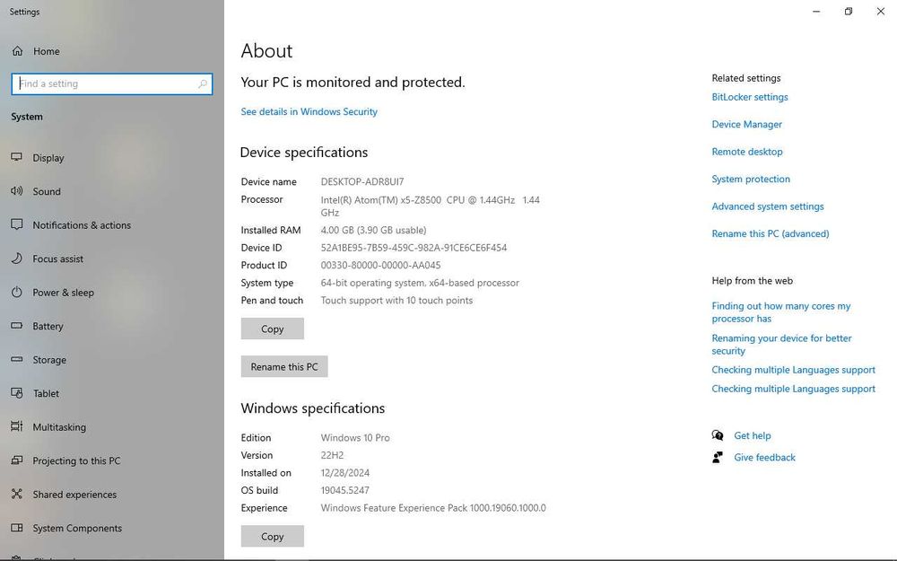Copy the device specifications

point(273,329)
